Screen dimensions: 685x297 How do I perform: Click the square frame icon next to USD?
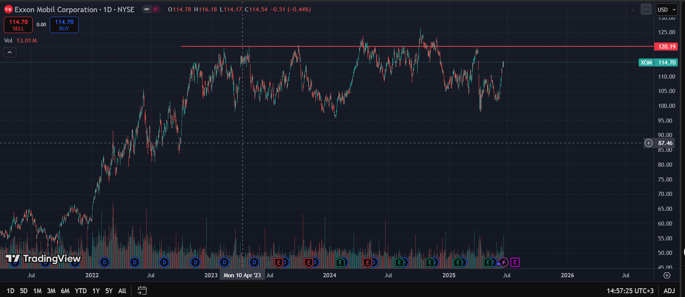click(x=646, y=9)
